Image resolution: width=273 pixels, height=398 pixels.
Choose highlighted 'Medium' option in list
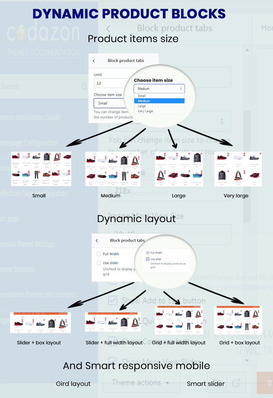tap(159, 101)
